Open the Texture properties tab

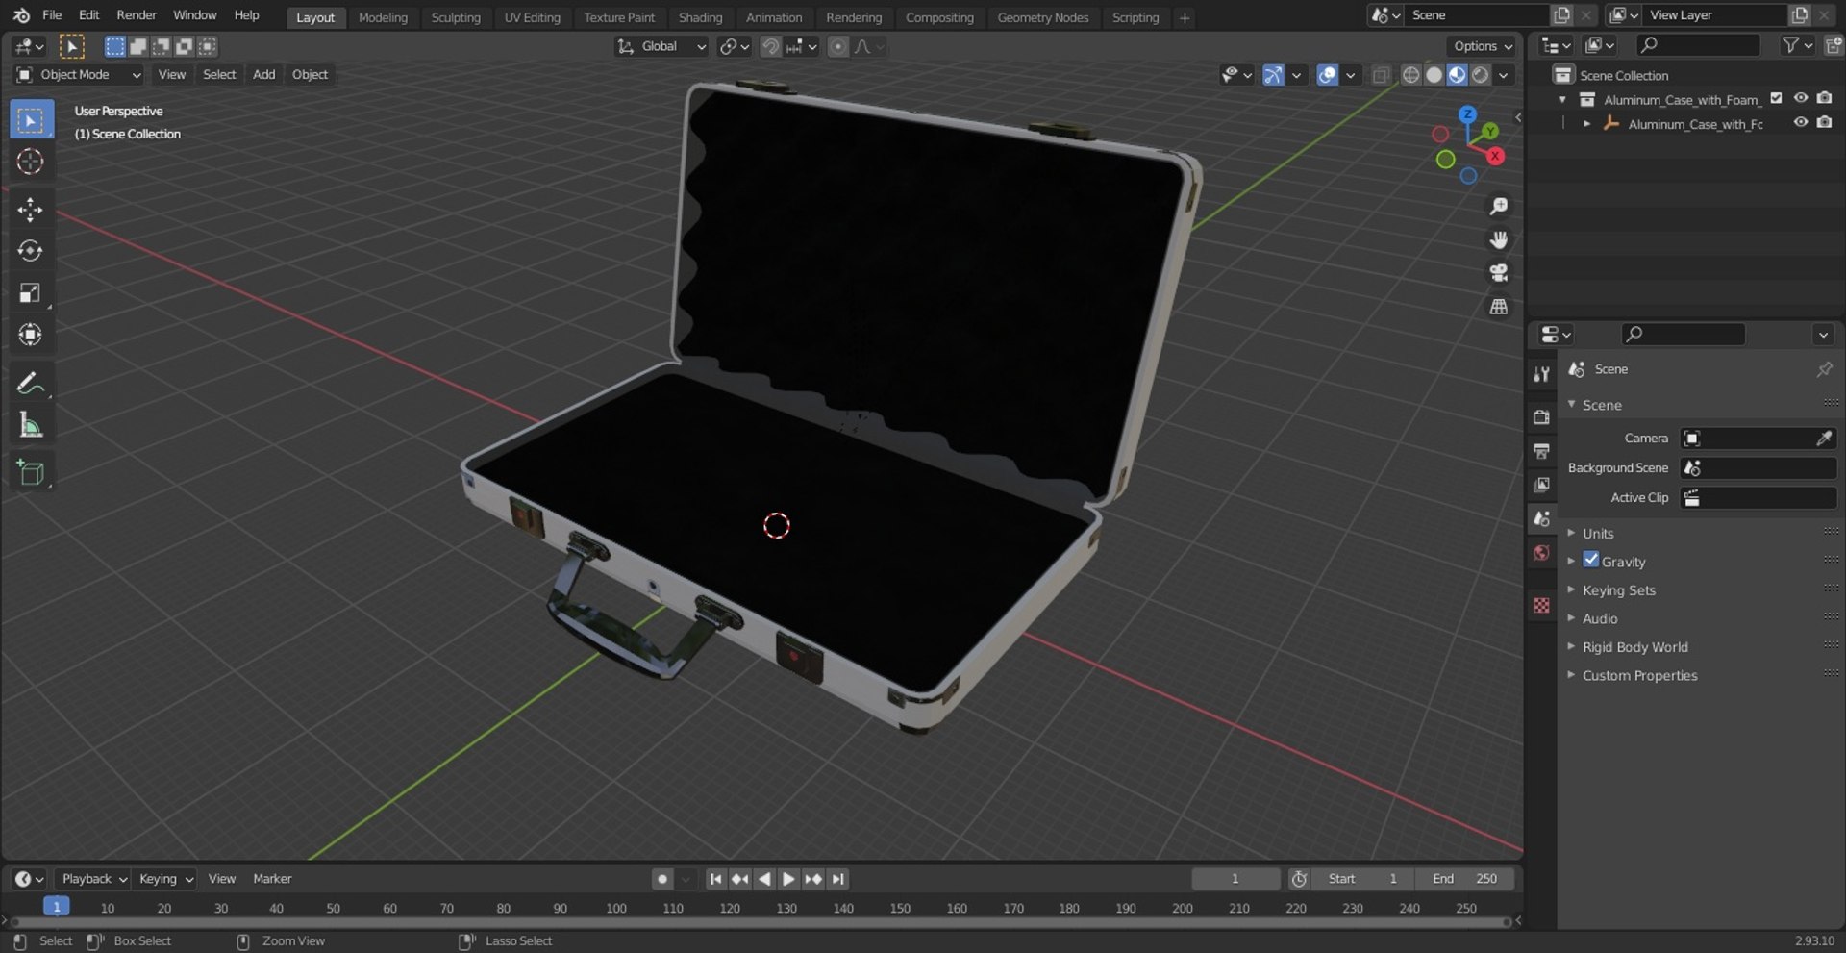coord(1541,605)
